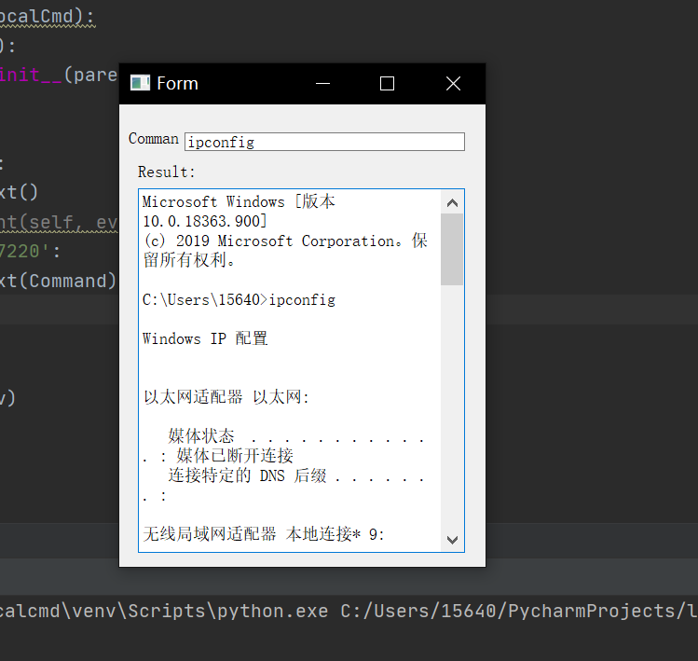This screenshot has width=698, height=661.
Task: Click the '以太网适配器 以太网:' line
Action: (226, 397)
